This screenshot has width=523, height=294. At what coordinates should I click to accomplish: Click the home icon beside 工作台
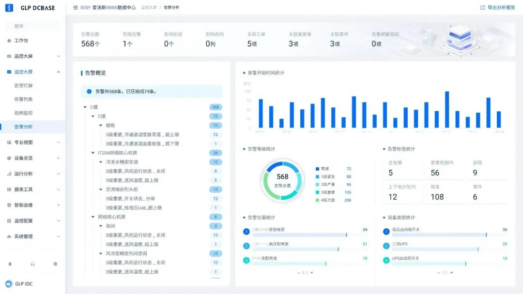pos(9,41)
